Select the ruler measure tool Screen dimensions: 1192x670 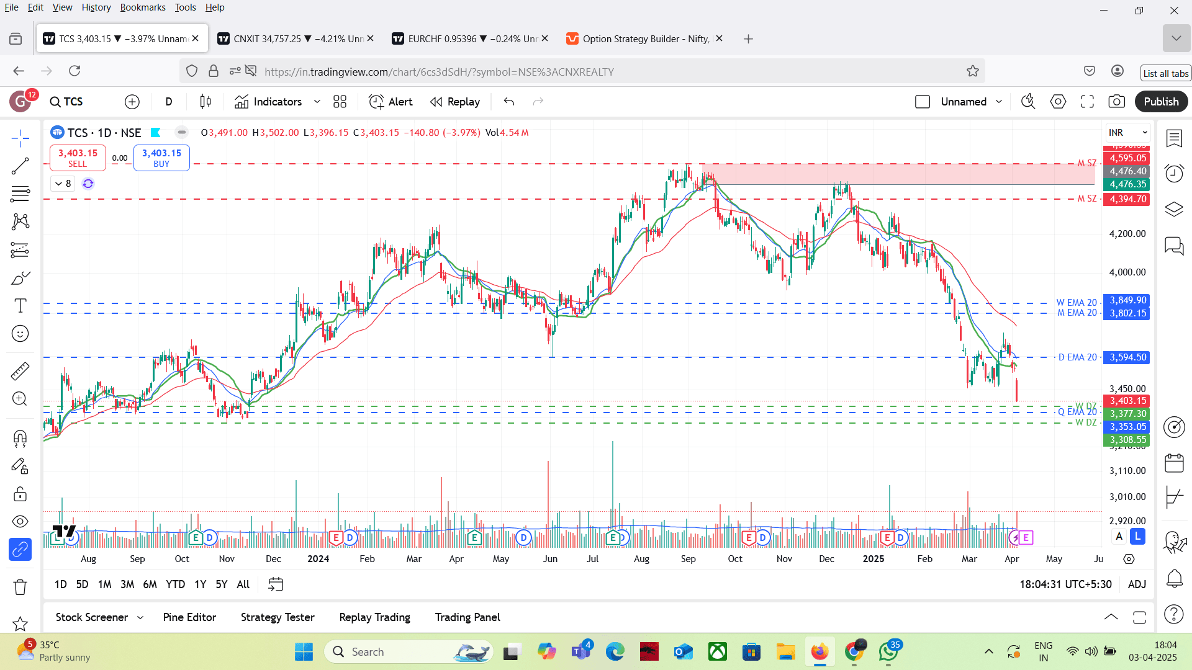(x=20, y=371)
